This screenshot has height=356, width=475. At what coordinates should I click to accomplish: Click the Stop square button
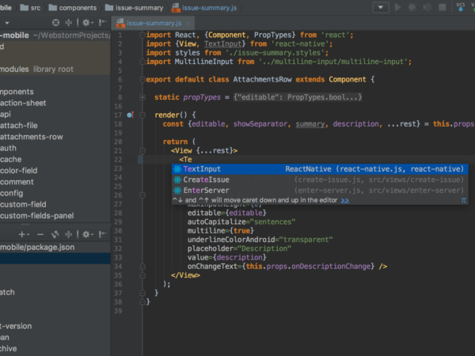pyautogui.click(x=443, y=7)
